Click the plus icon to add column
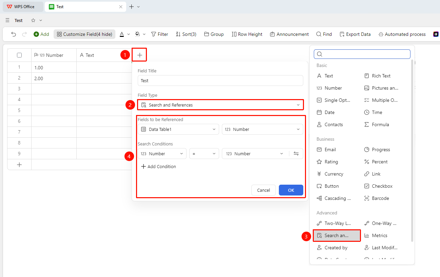 (139, 55)
